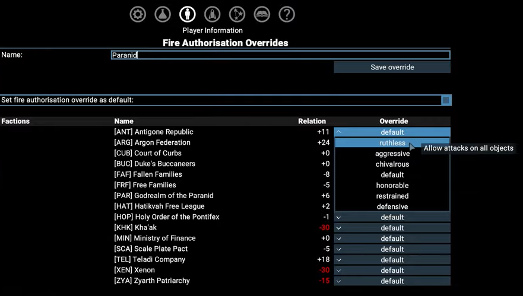Expand the Kha'ak override dropdown
The height and width of the screenshot is (296, 523).
(x=392, y=228)
